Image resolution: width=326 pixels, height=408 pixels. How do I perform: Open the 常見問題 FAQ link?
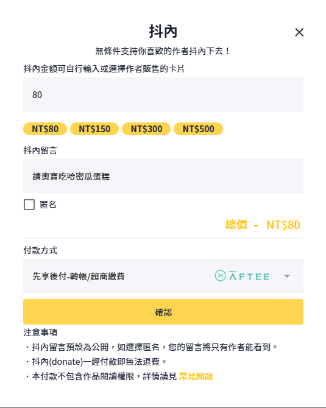coord(196,376)
